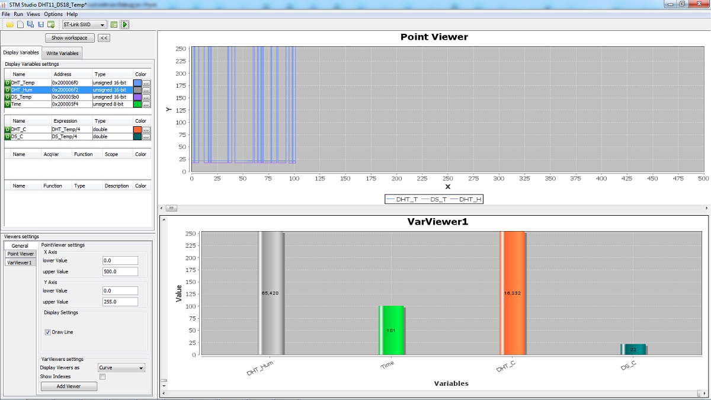711x400 pixels.
Task: Click the green D icon beside DHT_Hum
Action: (8, 90)
